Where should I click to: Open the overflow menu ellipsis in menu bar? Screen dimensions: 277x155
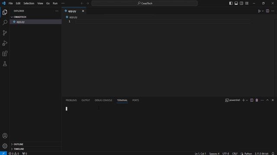63,3
